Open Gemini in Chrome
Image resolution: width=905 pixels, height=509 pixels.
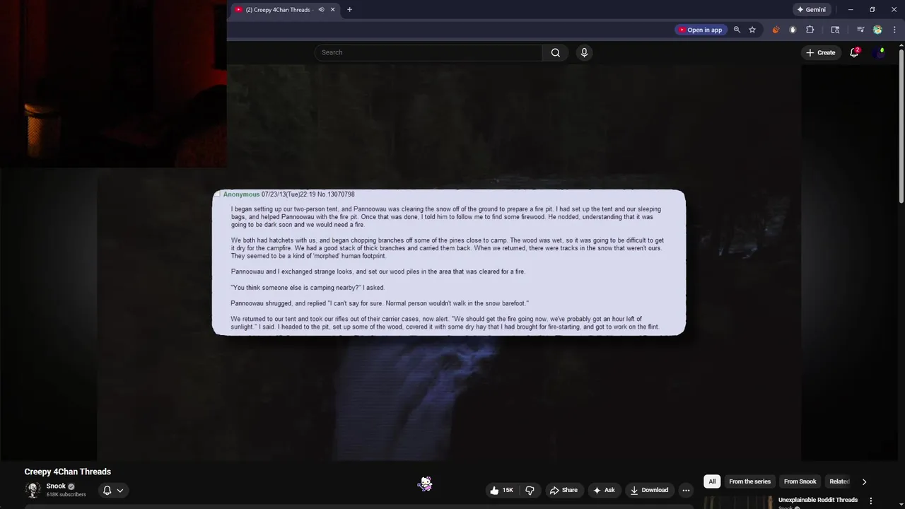(x=811, y=10)
